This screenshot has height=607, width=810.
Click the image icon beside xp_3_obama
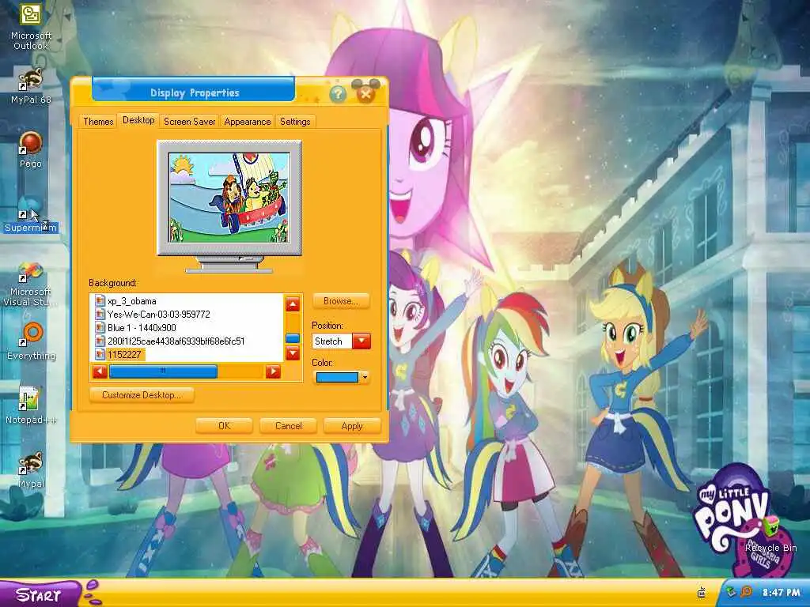(100, 301)
